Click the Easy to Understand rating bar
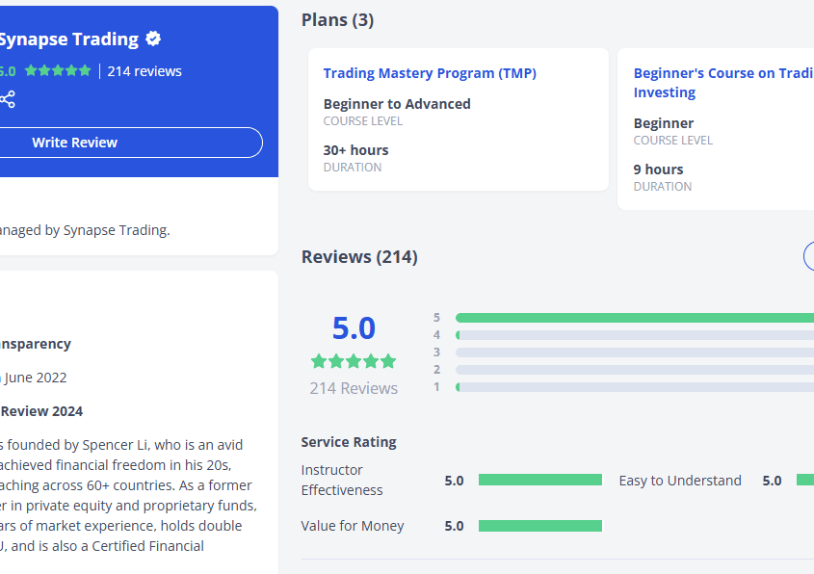Screen dimensions: 814x574 805,480
